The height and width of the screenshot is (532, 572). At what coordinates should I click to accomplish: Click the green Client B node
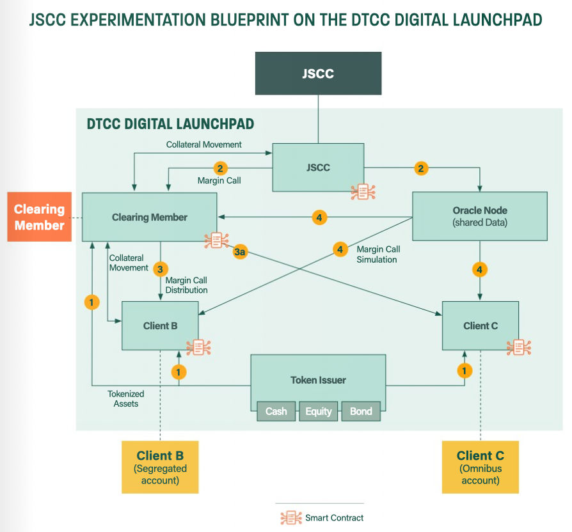(160, 325)
